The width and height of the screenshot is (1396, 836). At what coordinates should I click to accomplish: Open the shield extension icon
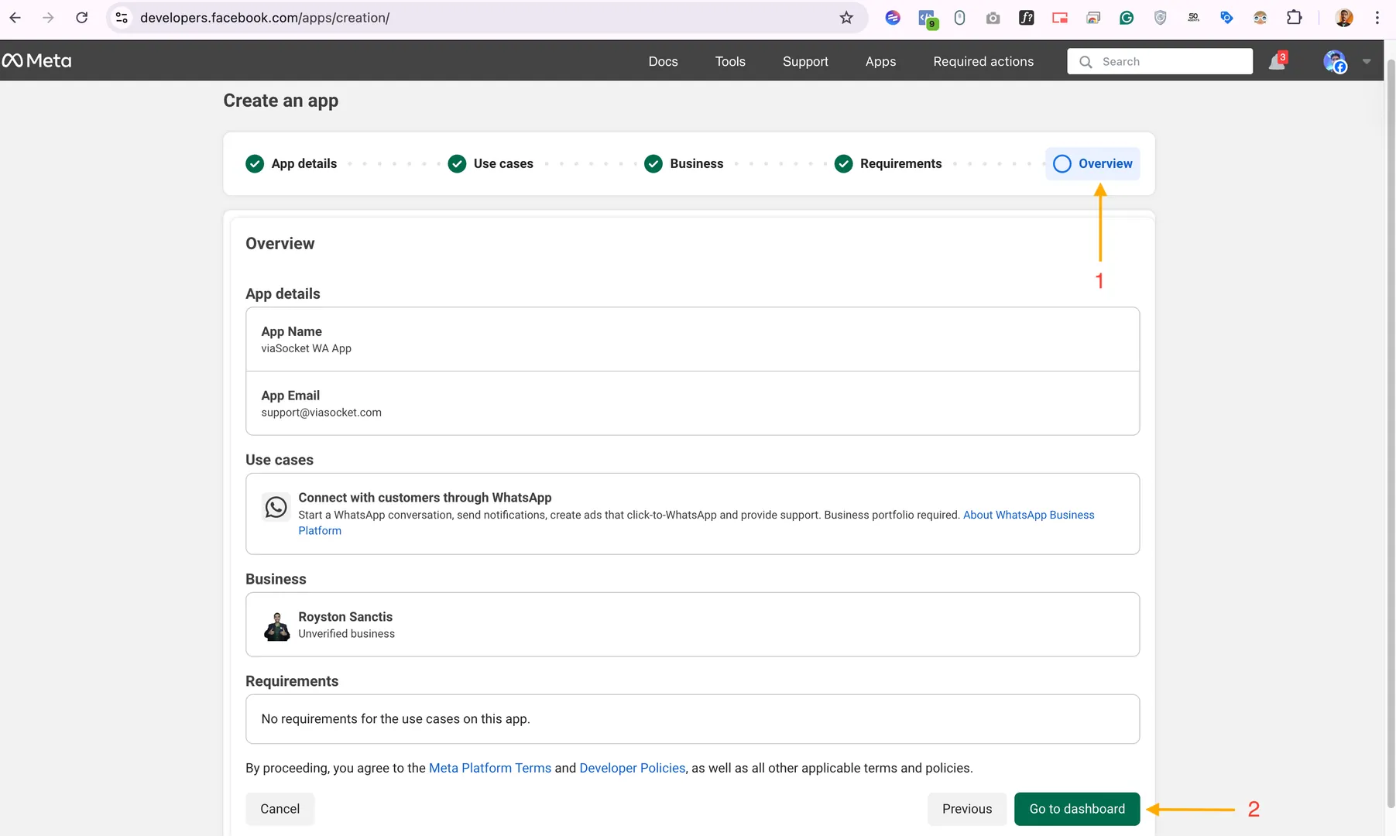(1160, 17)
